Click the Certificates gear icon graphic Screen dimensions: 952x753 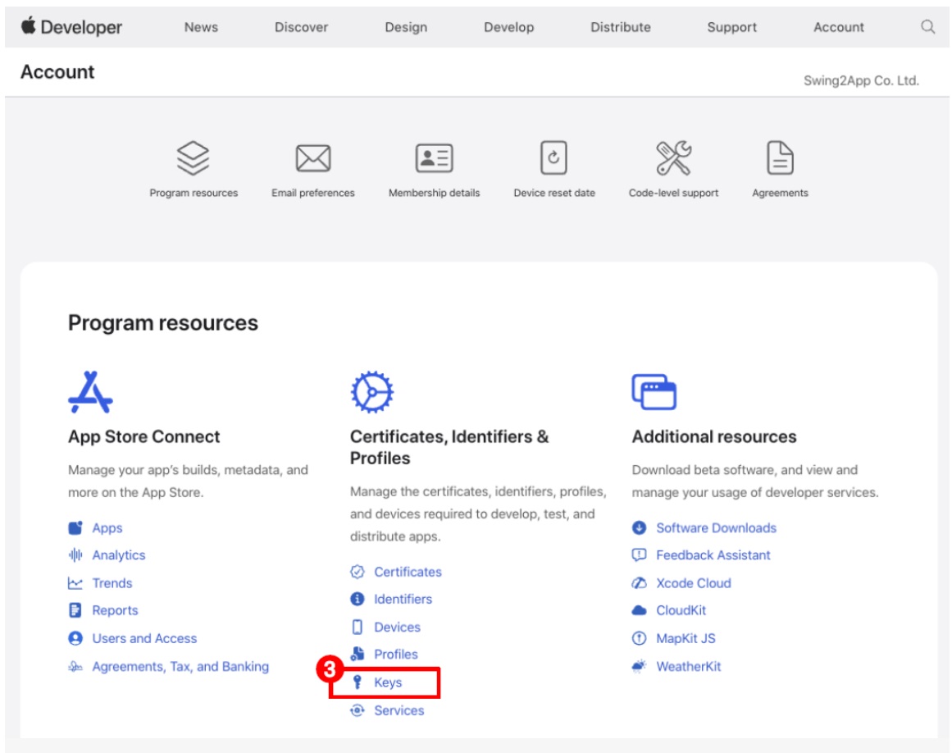(371, 392)
